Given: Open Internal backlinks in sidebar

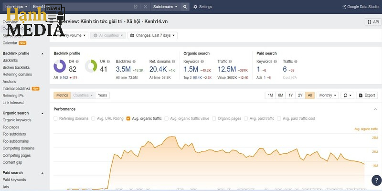Looking at the screenshot, I should (x=16, y=89).
